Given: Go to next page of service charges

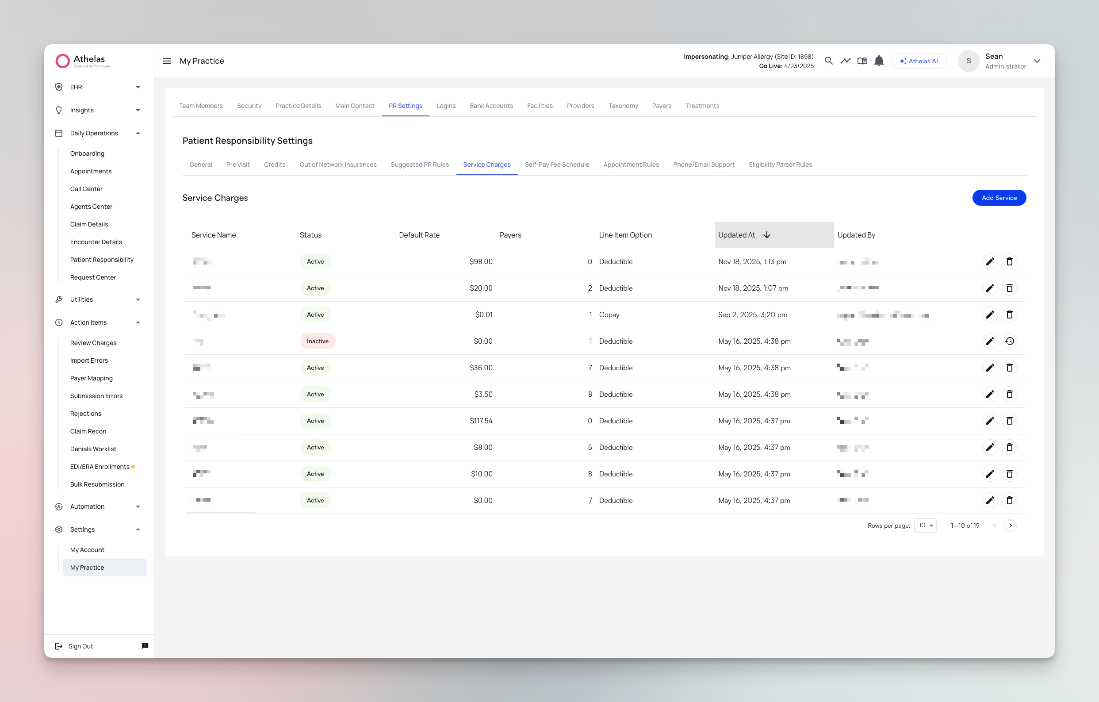Looking at the screenshot, I should (1010, 526).
